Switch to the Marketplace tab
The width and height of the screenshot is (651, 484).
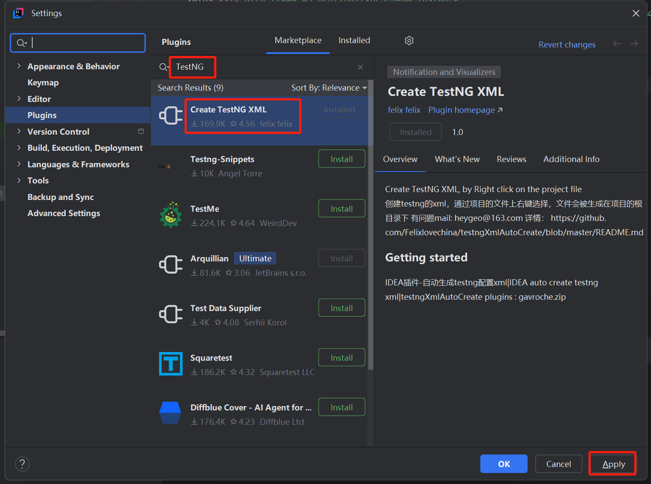point(298,41)
